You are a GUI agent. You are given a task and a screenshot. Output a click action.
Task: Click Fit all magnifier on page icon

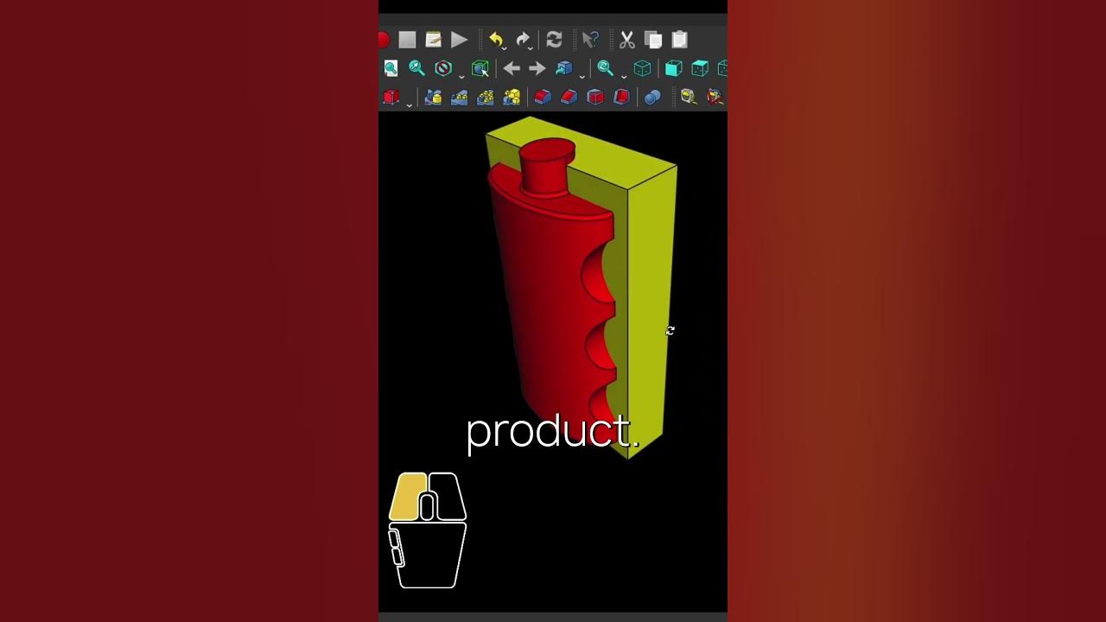pyautogui.click(x=391, y=68)
